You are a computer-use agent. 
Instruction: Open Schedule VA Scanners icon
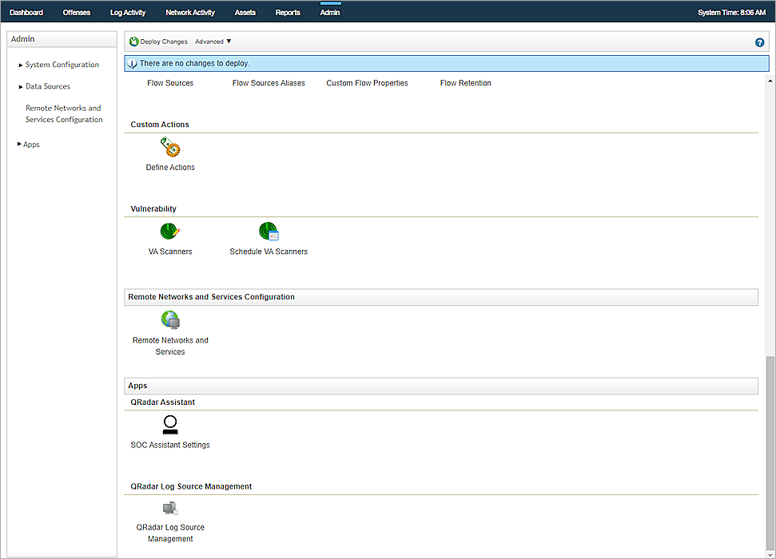[x=269, y=232]
